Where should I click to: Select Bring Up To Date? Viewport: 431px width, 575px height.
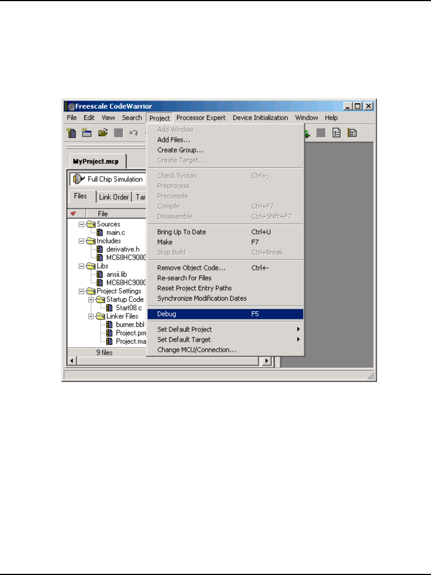pos(225,232)
